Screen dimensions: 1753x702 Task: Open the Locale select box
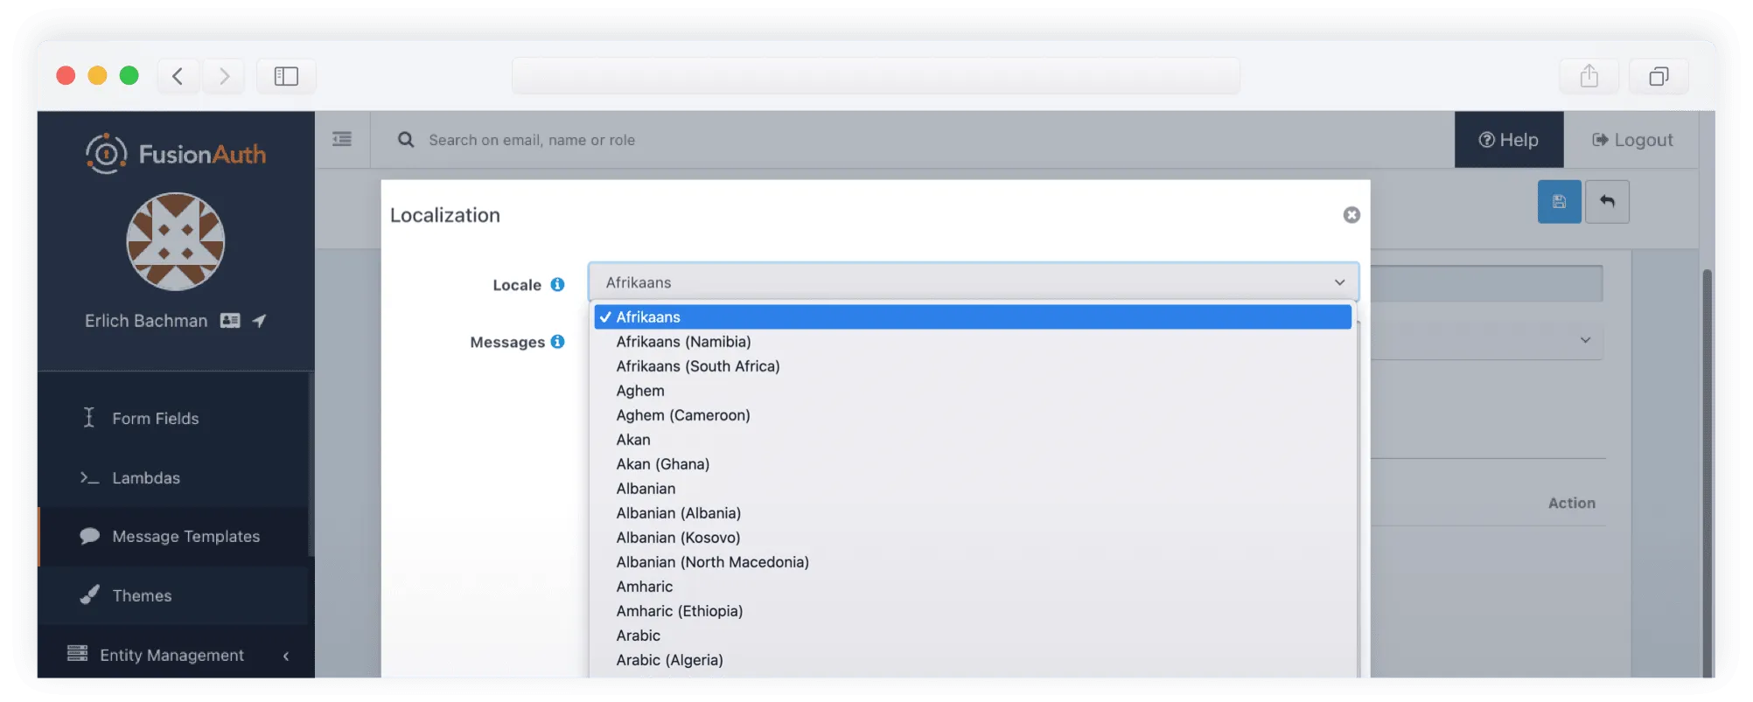tap(974, 282)
